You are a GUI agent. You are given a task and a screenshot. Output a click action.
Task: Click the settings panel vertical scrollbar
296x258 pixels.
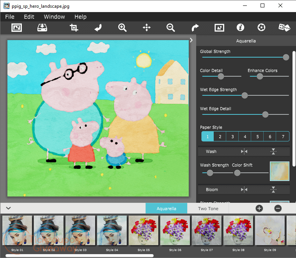(294, 109)
